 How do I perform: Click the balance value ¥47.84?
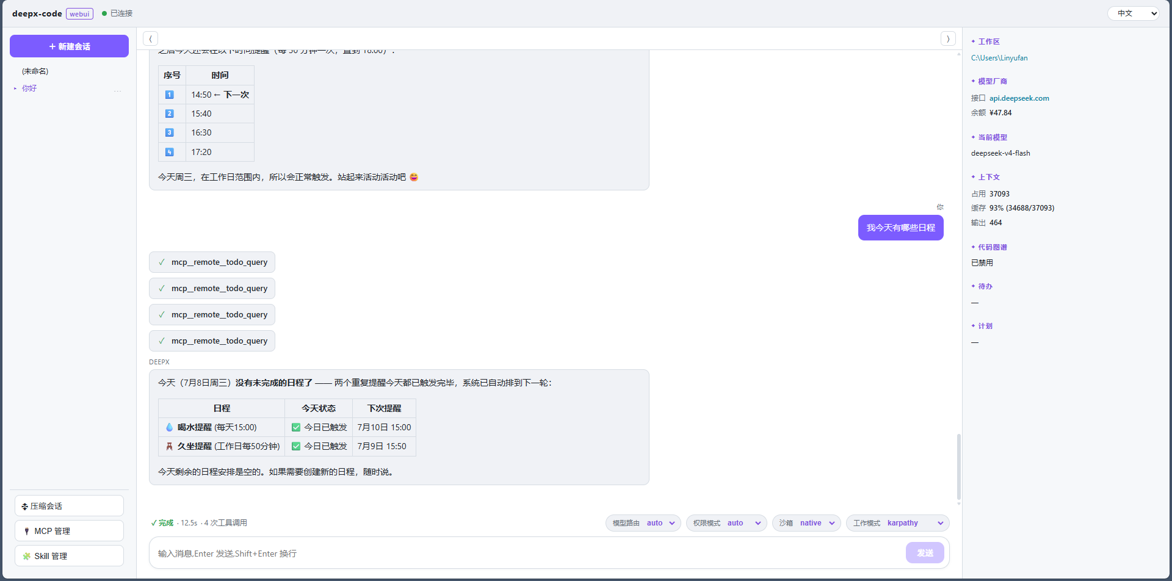tap(1000, 113)
